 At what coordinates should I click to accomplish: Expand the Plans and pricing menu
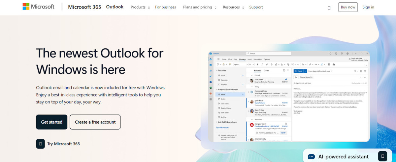tap(200, 7)
